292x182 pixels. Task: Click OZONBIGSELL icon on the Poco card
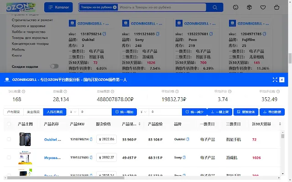coord(179,23)
